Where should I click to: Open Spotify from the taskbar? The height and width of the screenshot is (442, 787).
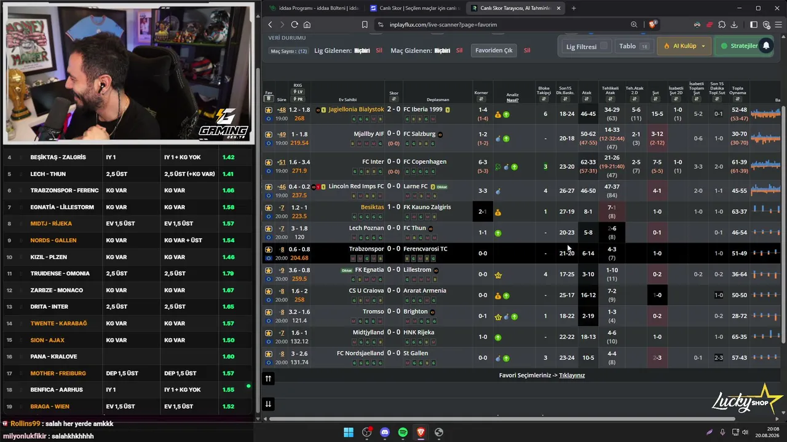click(403, 432)
